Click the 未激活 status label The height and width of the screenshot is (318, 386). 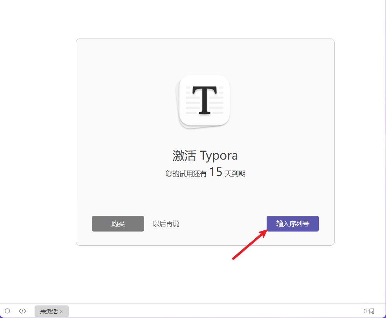(49, 311)
